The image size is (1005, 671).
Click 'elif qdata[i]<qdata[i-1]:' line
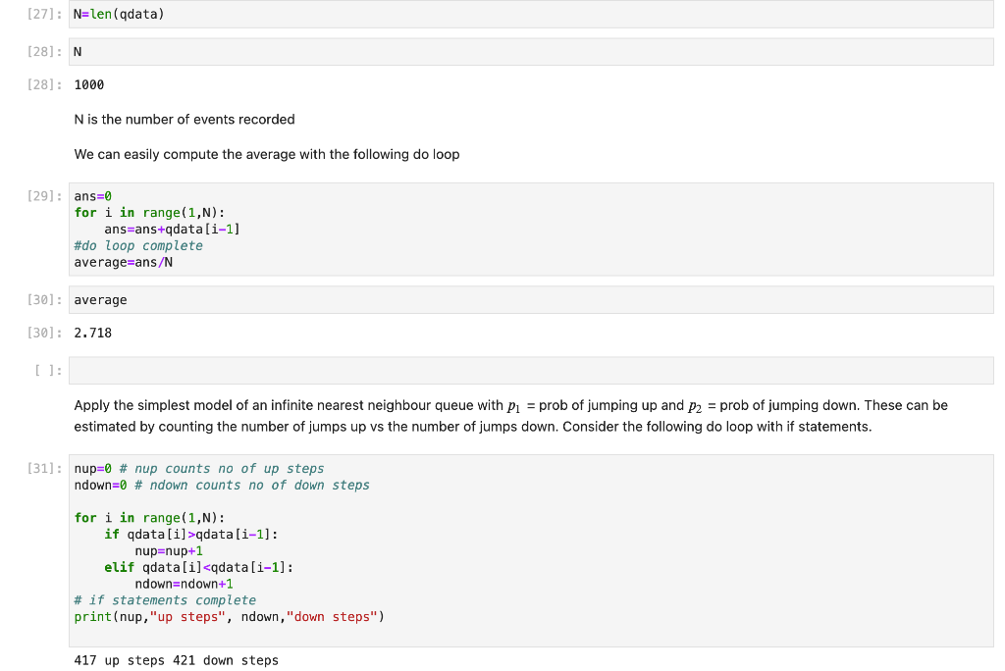coord(198,568)
